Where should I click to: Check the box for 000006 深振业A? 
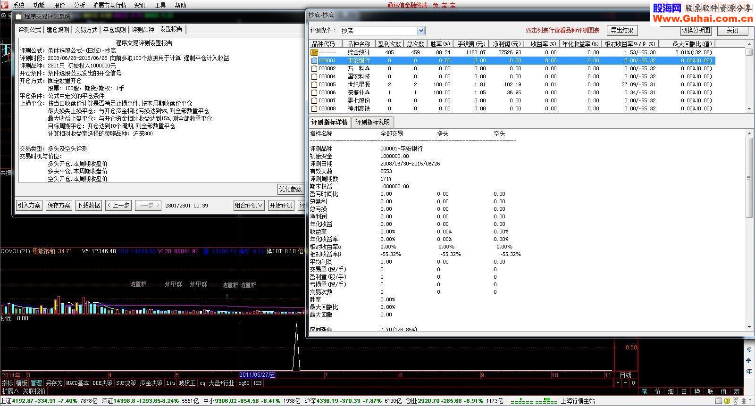[x=314, y=92]
